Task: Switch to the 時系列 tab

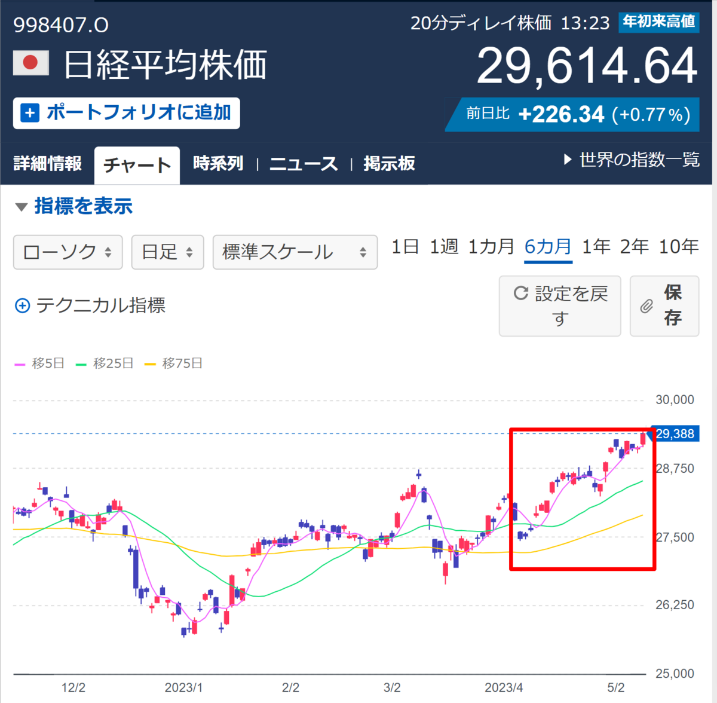Action: point(218,164)
